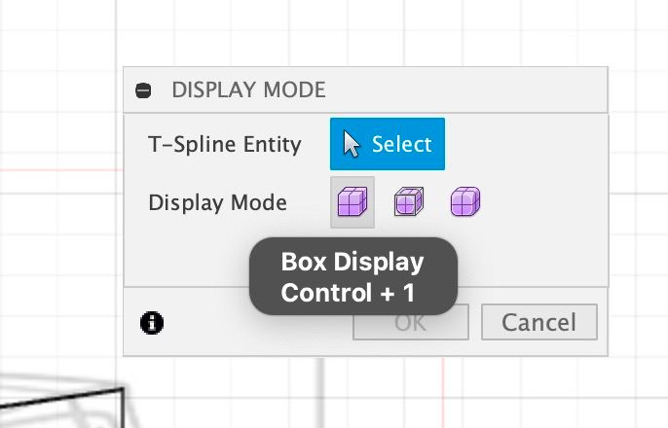
Task: Collapse the Display Mode dialog via minus icon
Action: pos(144,90)
